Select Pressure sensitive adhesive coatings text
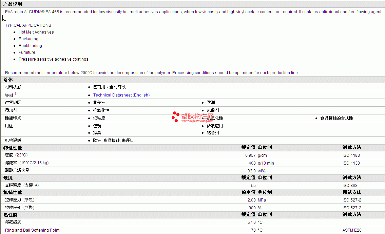Screen dimensions: 385x234 click(54, 59)
